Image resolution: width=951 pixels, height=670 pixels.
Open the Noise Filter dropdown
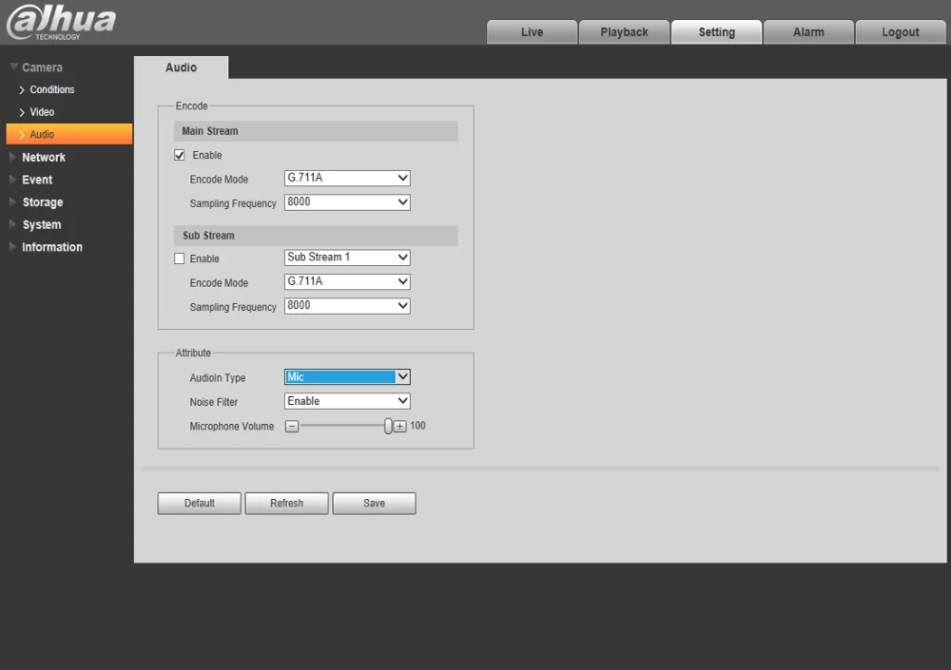347,401
